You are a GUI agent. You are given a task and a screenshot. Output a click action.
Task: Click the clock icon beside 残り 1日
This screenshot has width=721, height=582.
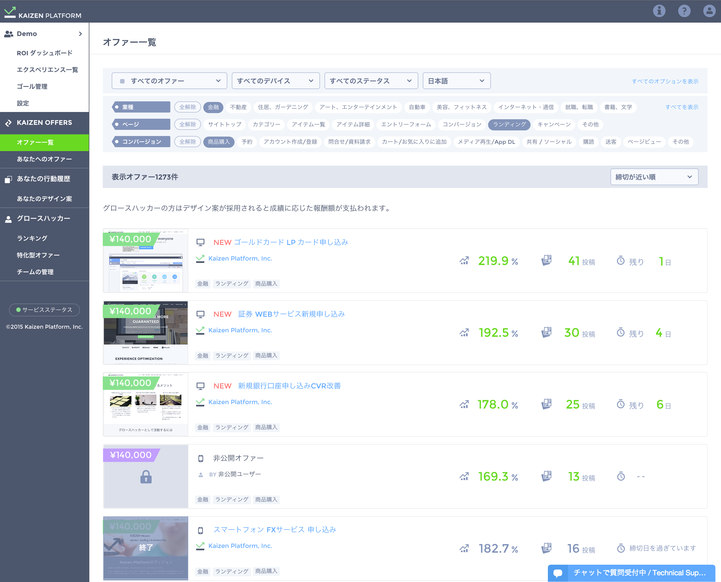621,261
